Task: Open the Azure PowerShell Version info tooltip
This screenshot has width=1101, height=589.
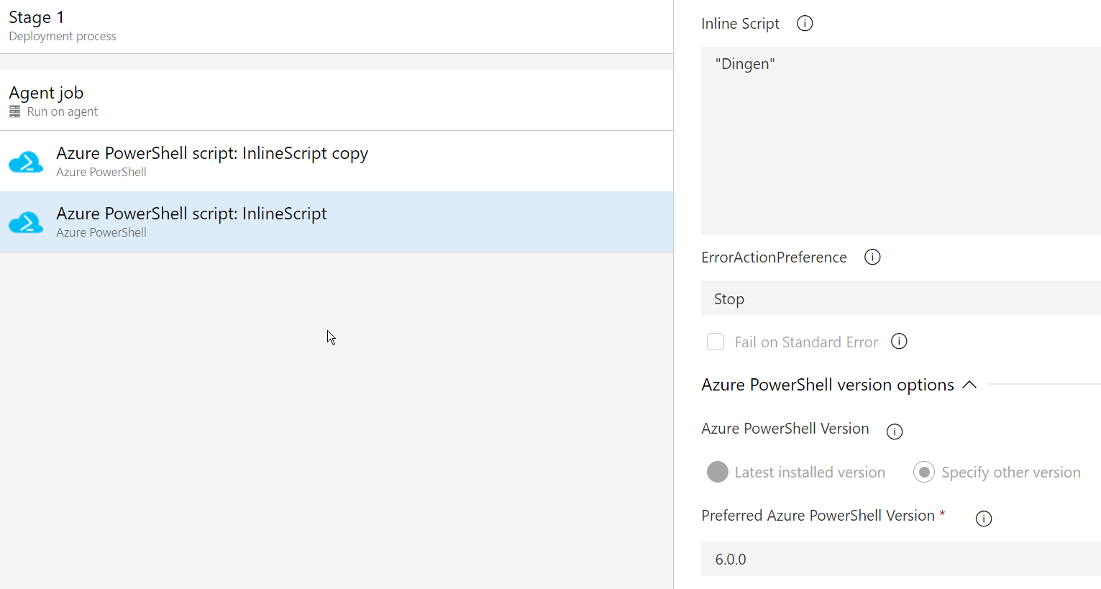Action: click(894, 432)
